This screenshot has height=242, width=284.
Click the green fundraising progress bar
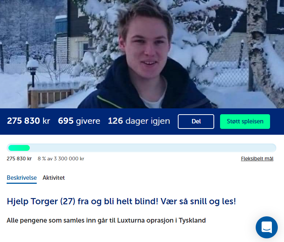pos(19,148)
